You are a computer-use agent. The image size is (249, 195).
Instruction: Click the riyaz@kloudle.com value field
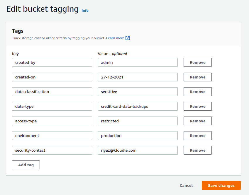click(x=138, y=150)
